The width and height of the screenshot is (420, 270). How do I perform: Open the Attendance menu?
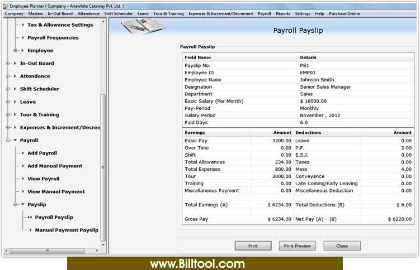pyautogui.click(x=88, y=13)
